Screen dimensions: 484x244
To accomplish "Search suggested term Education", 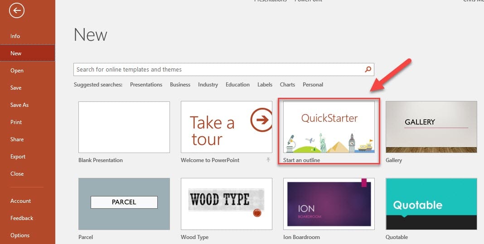I will (237, 85).
